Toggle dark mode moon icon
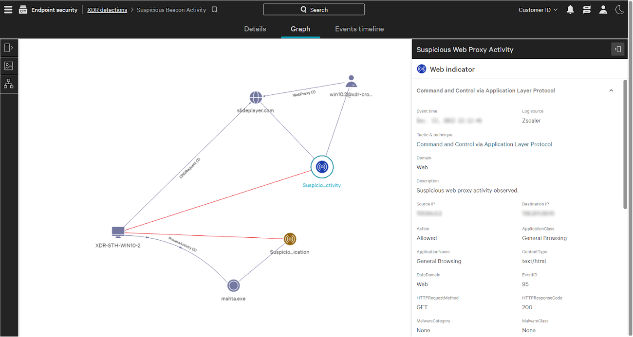 619,9
